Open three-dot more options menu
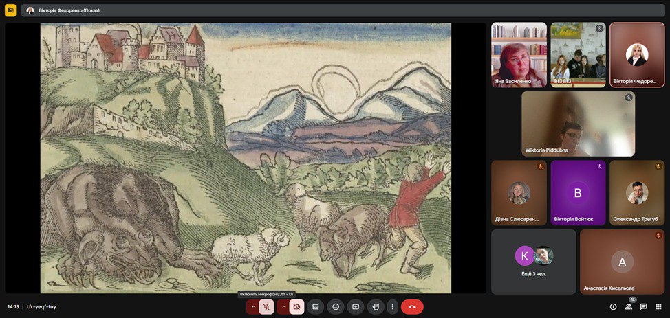 coord(393,307)
